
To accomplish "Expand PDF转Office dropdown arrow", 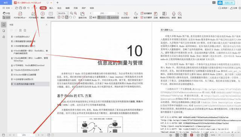I will point(26,18).
